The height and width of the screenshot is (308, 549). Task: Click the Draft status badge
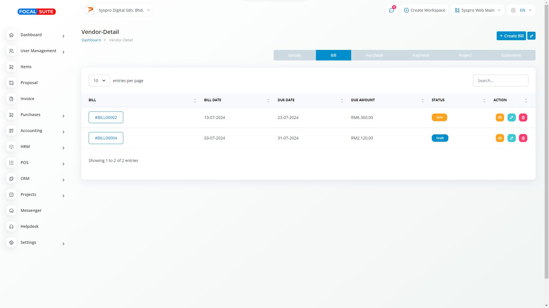pos(440,138)
